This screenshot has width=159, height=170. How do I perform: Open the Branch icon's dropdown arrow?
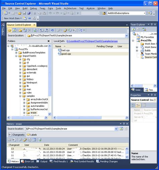click(x=84, y=30)
